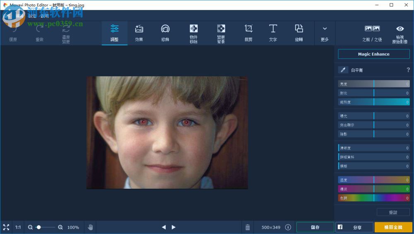Open the white balance help question mark
This screenshot has width=414, height=234.
[x=408, y=70]
